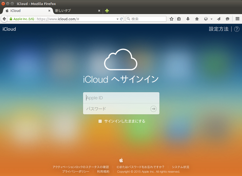
Task: Go to the home page icon
Action: pyautogui.click(x=197, y=19)
